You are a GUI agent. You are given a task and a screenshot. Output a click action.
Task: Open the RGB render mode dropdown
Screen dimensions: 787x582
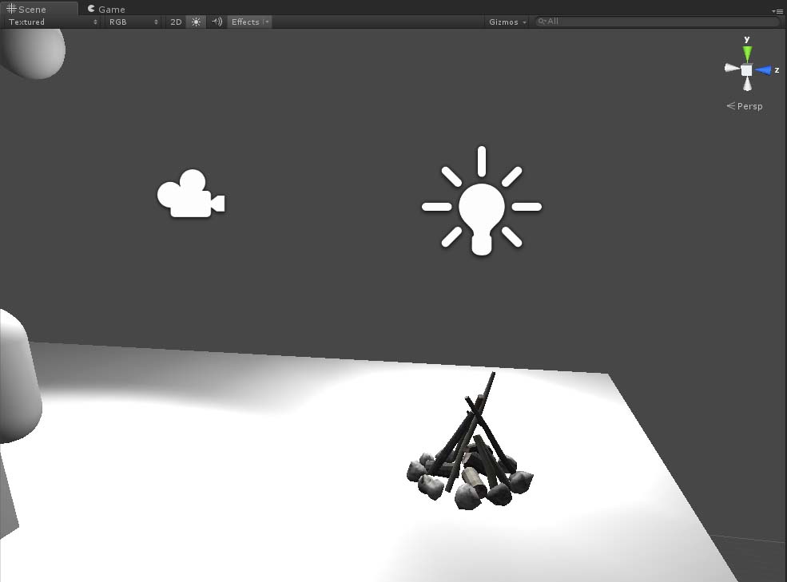point(133,22)
